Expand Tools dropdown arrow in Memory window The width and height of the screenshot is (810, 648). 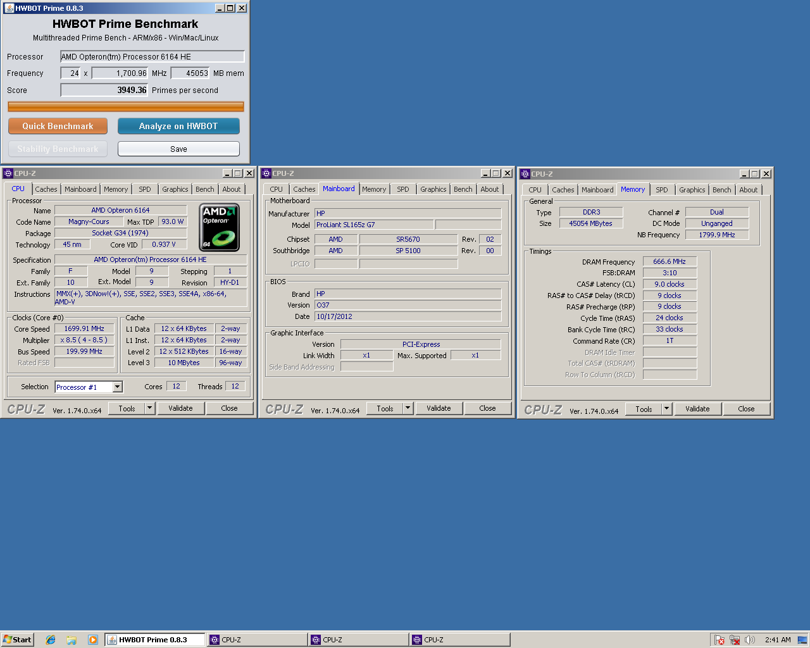coord(666,409)
